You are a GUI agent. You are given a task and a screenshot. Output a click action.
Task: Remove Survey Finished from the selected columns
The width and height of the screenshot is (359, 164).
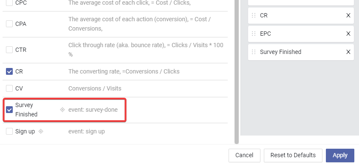[x=348, y=52]
